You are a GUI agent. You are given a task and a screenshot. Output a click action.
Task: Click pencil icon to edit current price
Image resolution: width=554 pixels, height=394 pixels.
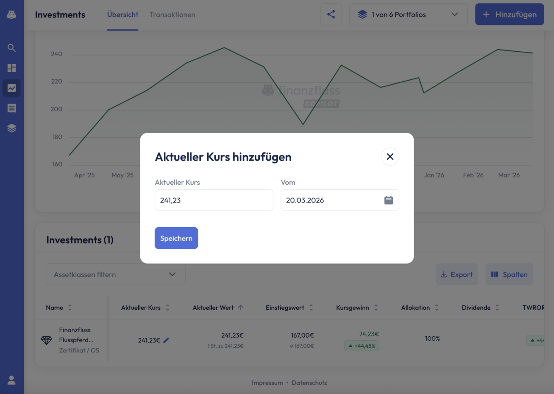pyautogui.click(x=166, y=340)
